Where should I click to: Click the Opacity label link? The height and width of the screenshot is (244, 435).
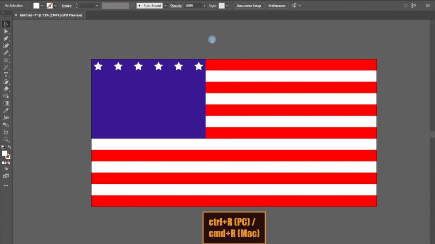176,6
